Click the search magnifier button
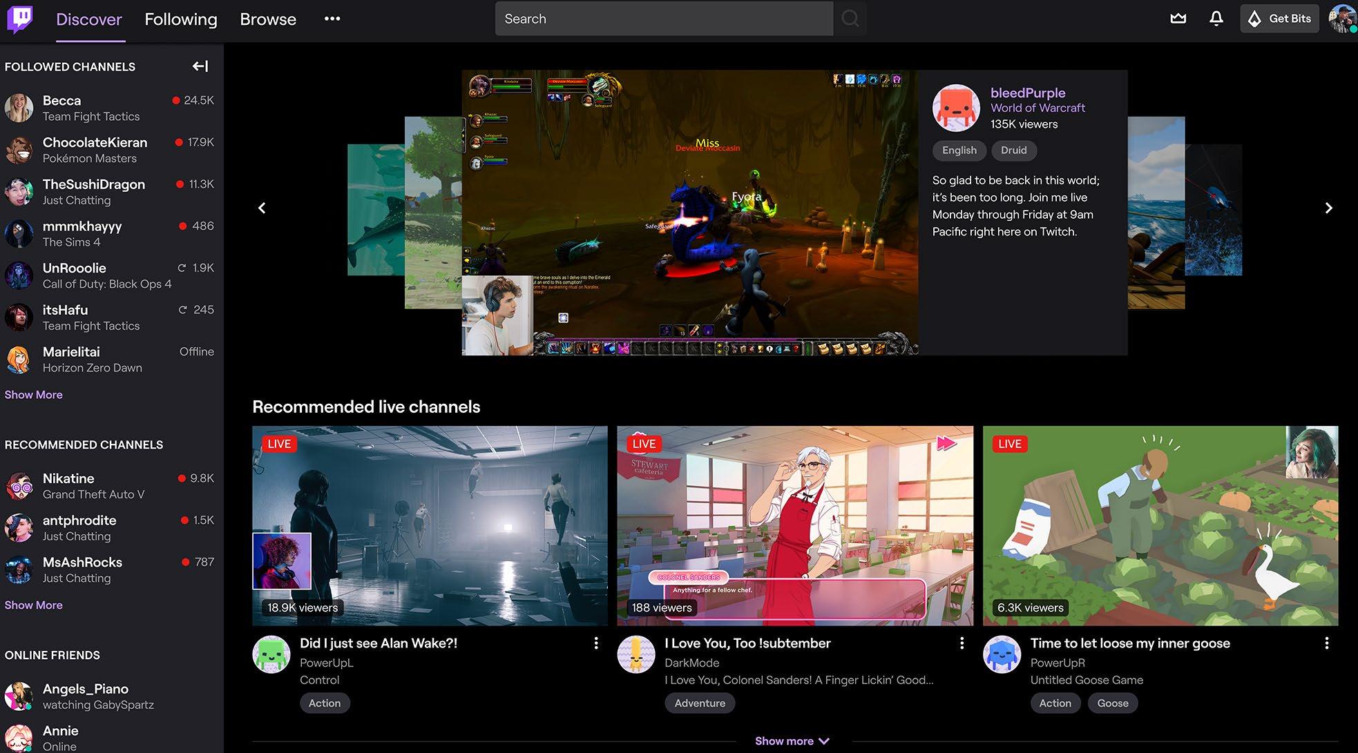 point(850,19)
